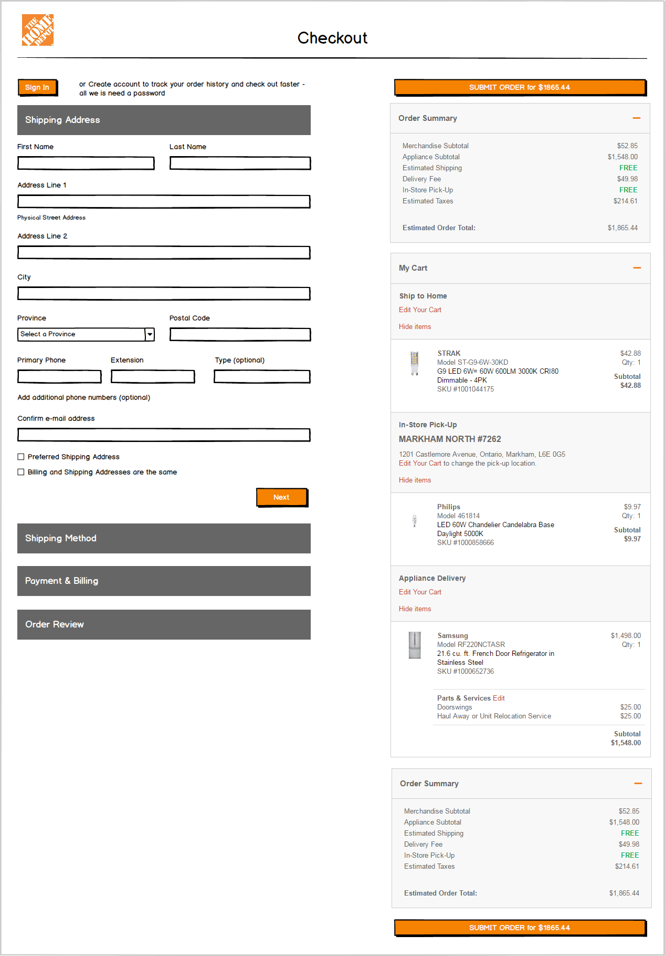Expand the Shipping Method section
665x956 pixels.
[x=164, y=538]
